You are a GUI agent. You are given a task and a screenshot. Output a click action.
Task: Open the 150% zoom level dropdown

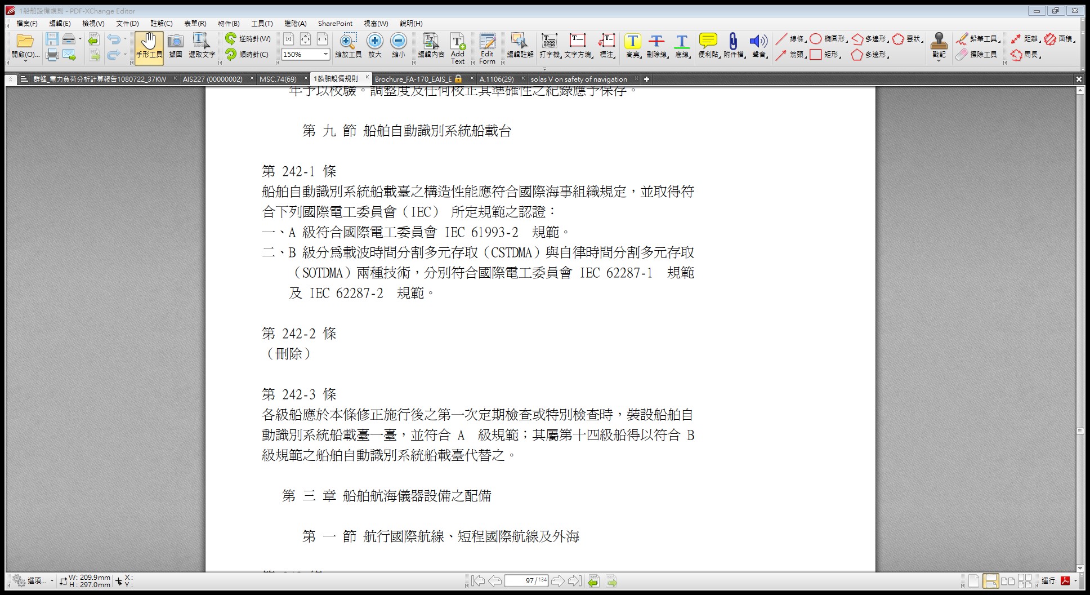tap(325, 54)
